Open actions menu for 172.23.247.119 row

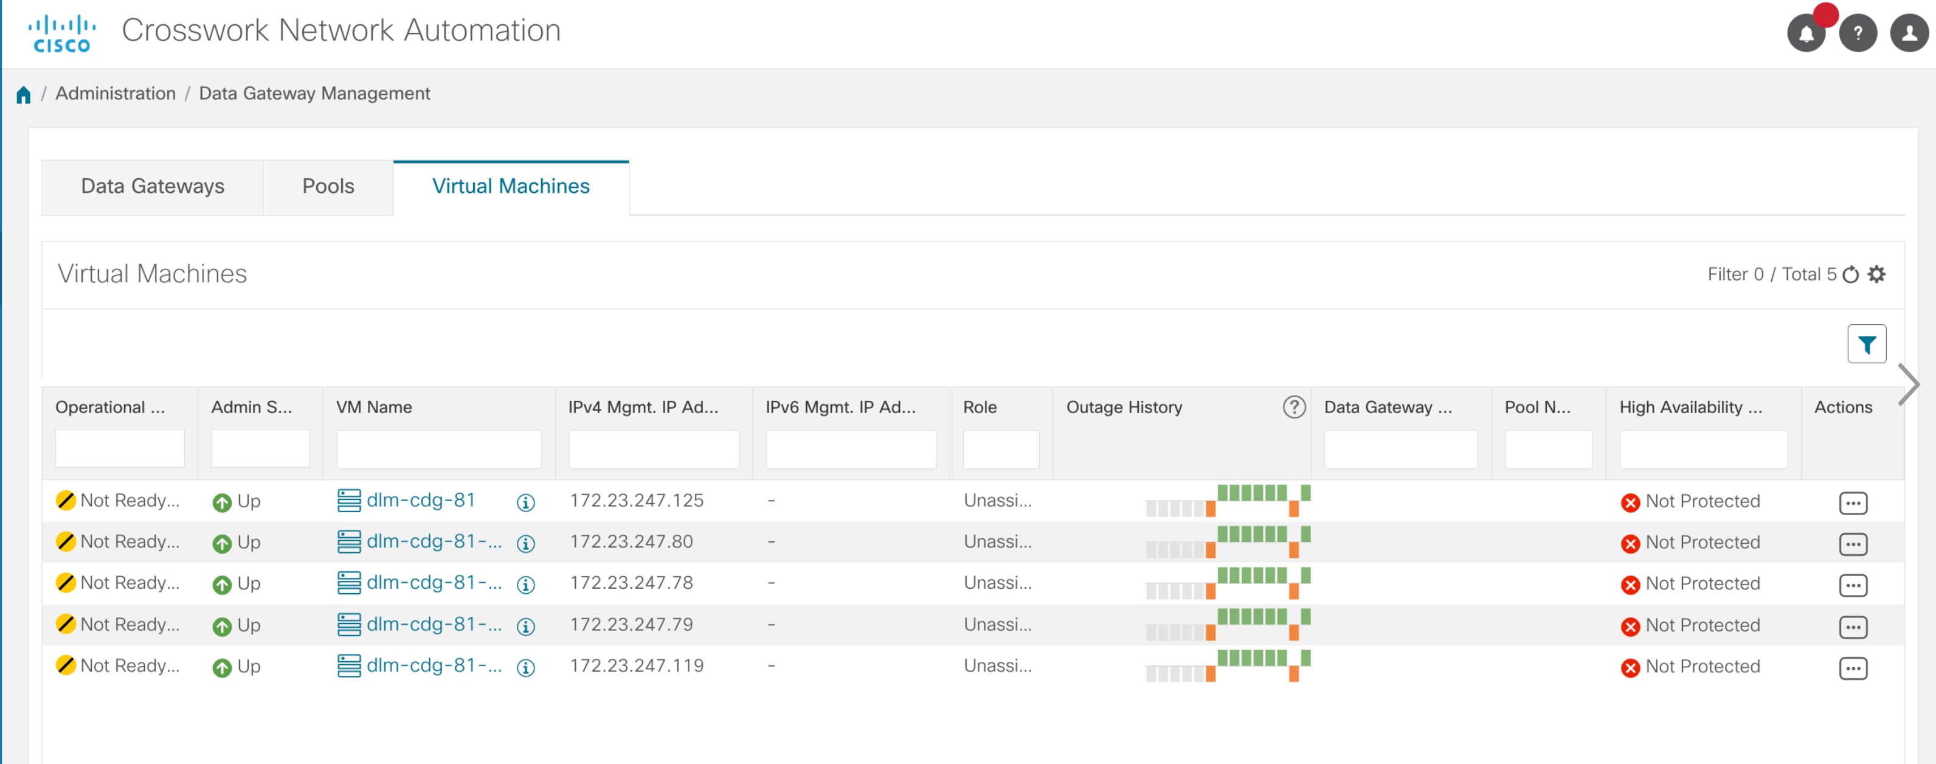(1853, 668)
